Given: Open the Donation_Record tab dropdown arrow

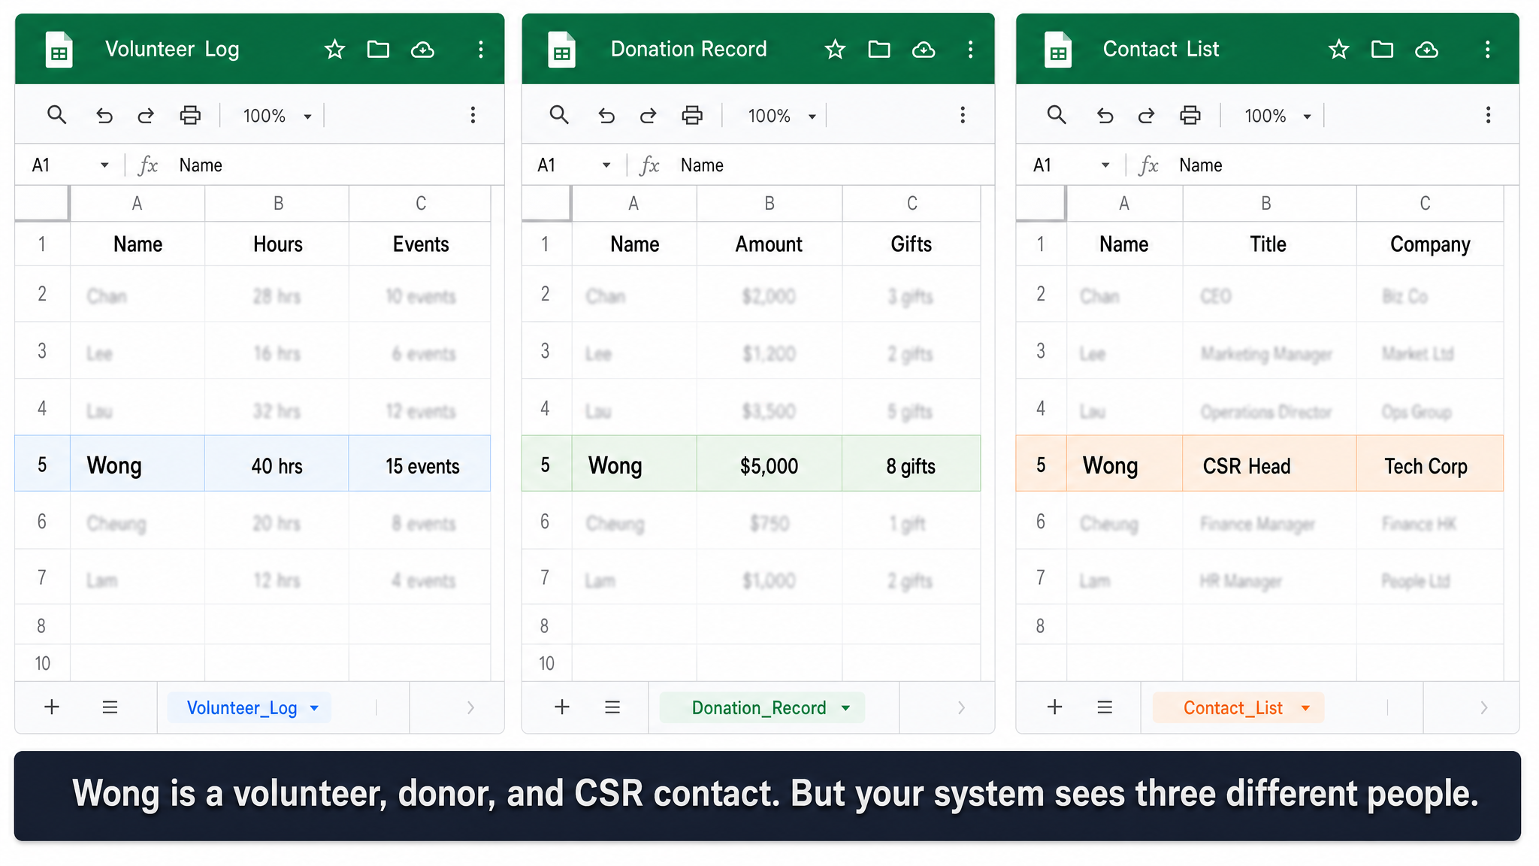Looking at the screenshot, I should tap(846, 708).
